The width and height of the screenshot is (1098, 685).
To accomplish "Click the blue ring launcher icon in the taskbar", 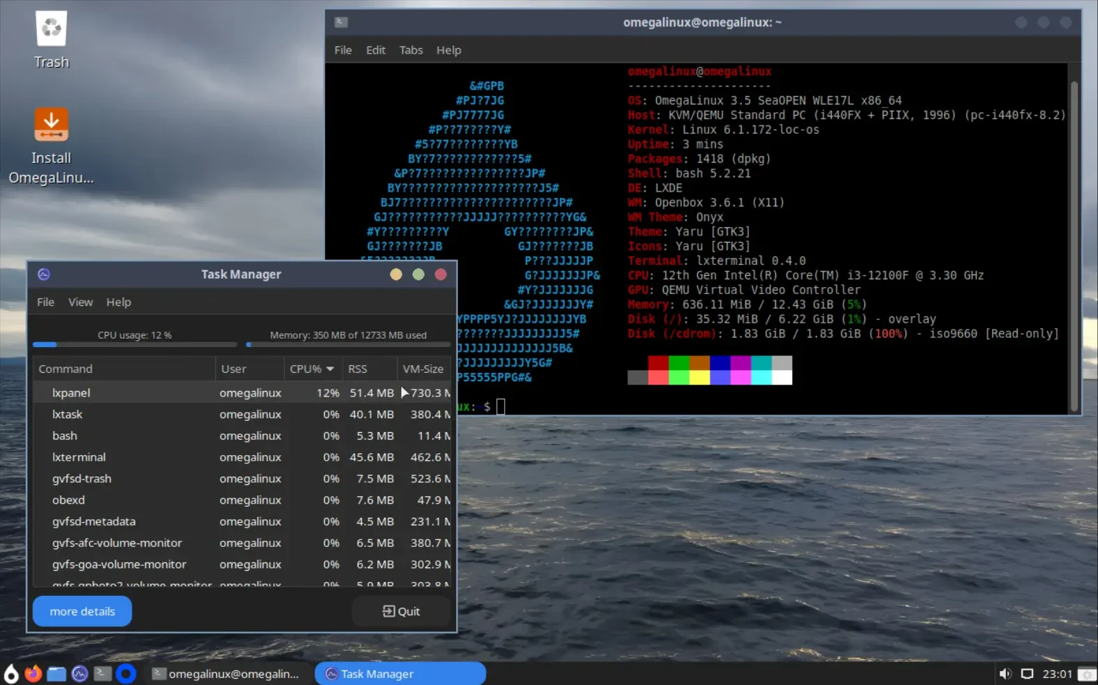I will point(125,674).
